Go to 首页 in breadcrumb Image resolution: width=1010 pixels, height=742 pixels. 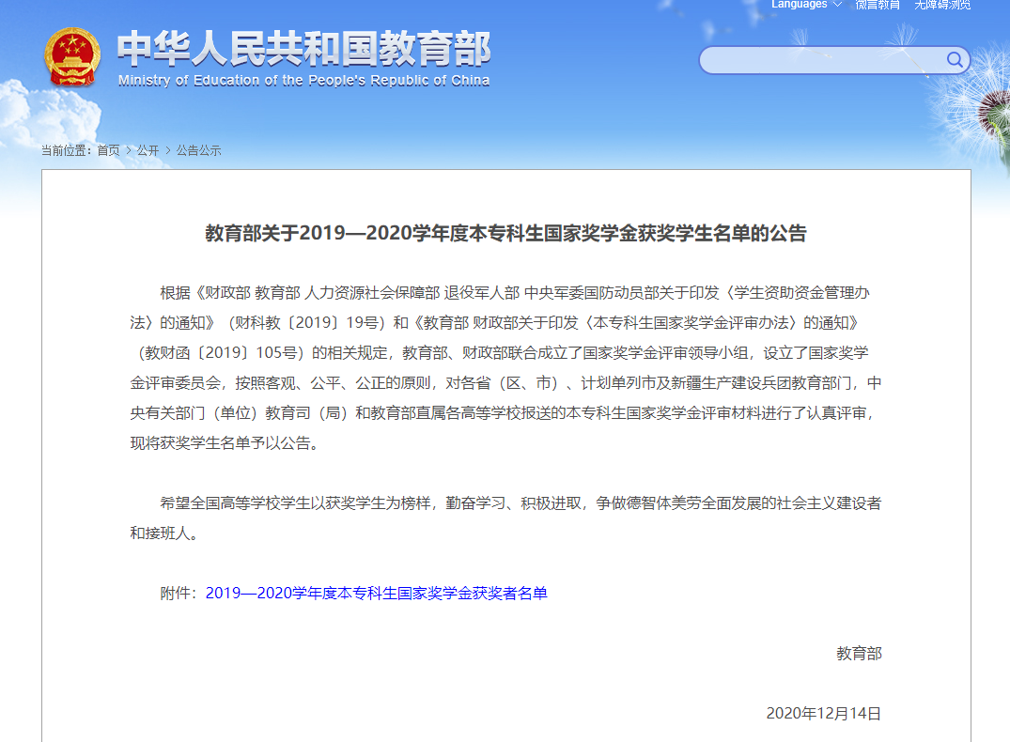108,150
